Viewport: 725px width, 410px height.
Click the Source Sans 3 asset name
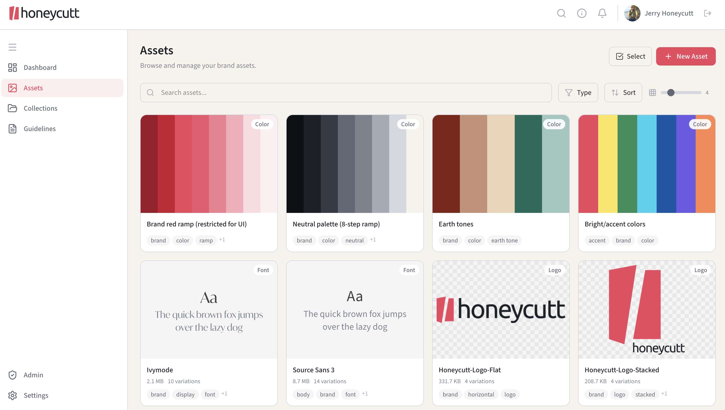(x=314, y=370)
